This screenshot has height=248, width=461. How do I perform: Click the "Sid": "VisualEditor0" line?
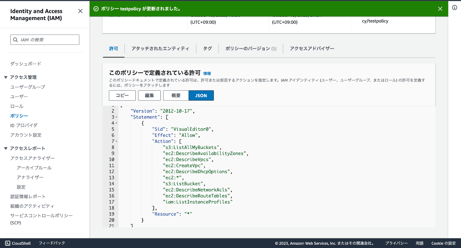(183, 129)
